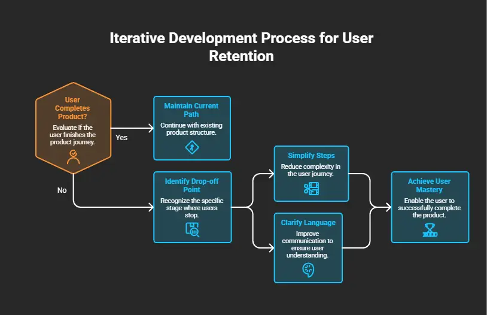Click 'Improve communication to ensure user understanding.' text
Image resolution: width=487 pixels, height=315 pixels.
pos(308,244)
